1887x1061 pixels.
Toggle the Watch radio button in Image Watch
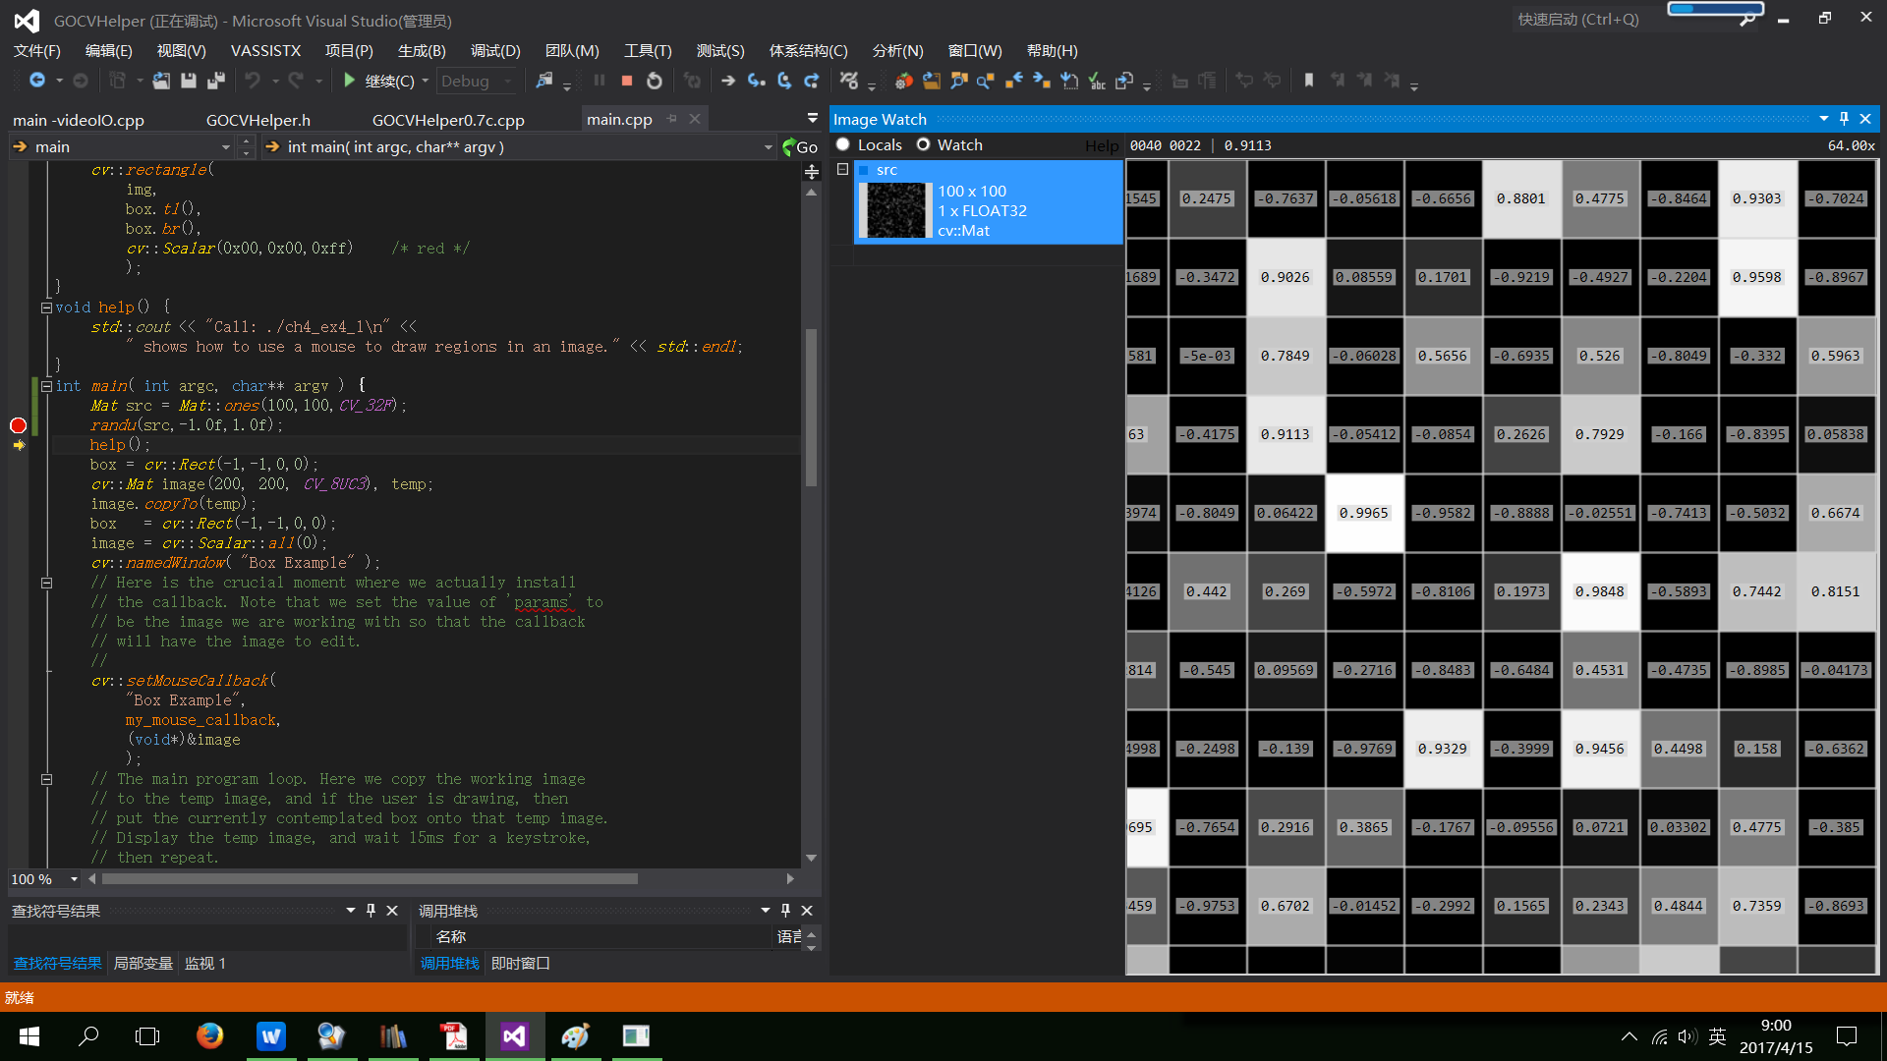[x=924, y=143]
